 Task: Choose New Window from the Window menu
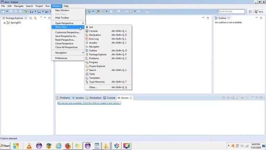click(68, 10)
